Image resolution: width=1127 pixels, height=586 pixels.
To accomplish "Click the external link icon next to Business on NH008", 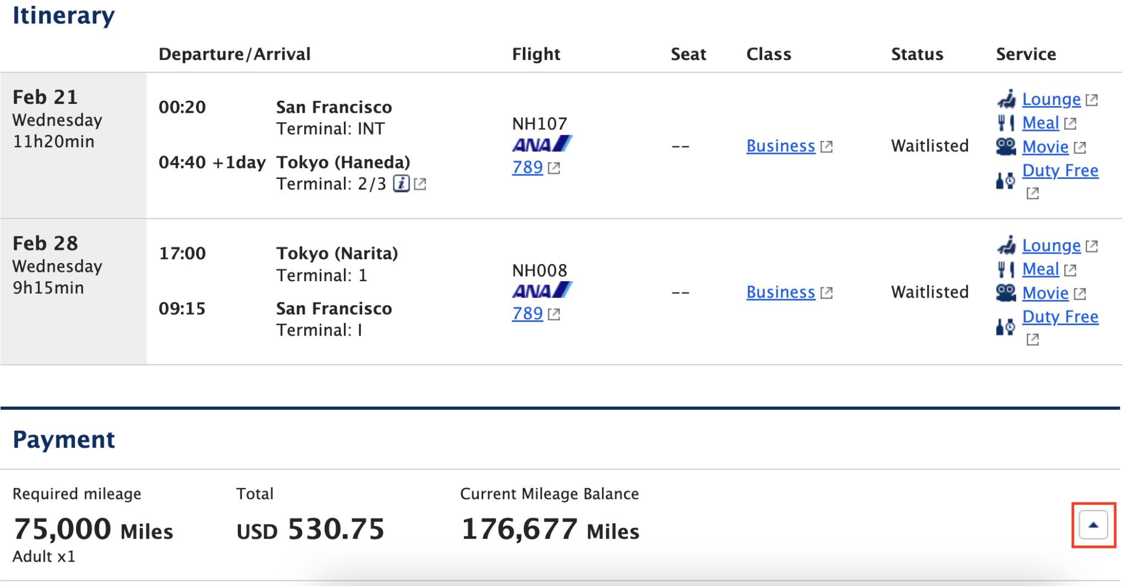I will click(x=828, y=292).
